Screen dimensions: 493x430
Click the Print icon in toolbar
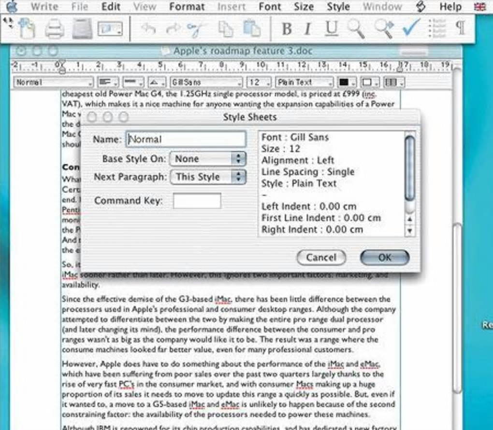coord(55,29)
